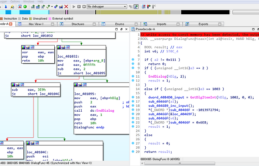Click the cross-reference arrows icon with dropdown

tap(48, 6)
